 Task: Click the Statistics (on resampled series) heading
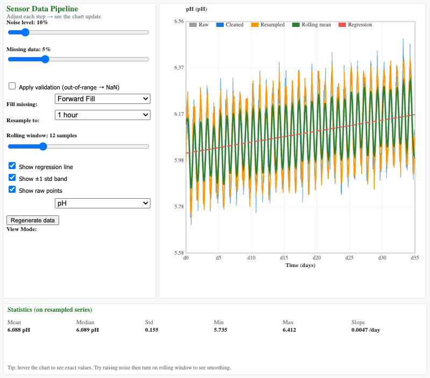coord(49,310)
